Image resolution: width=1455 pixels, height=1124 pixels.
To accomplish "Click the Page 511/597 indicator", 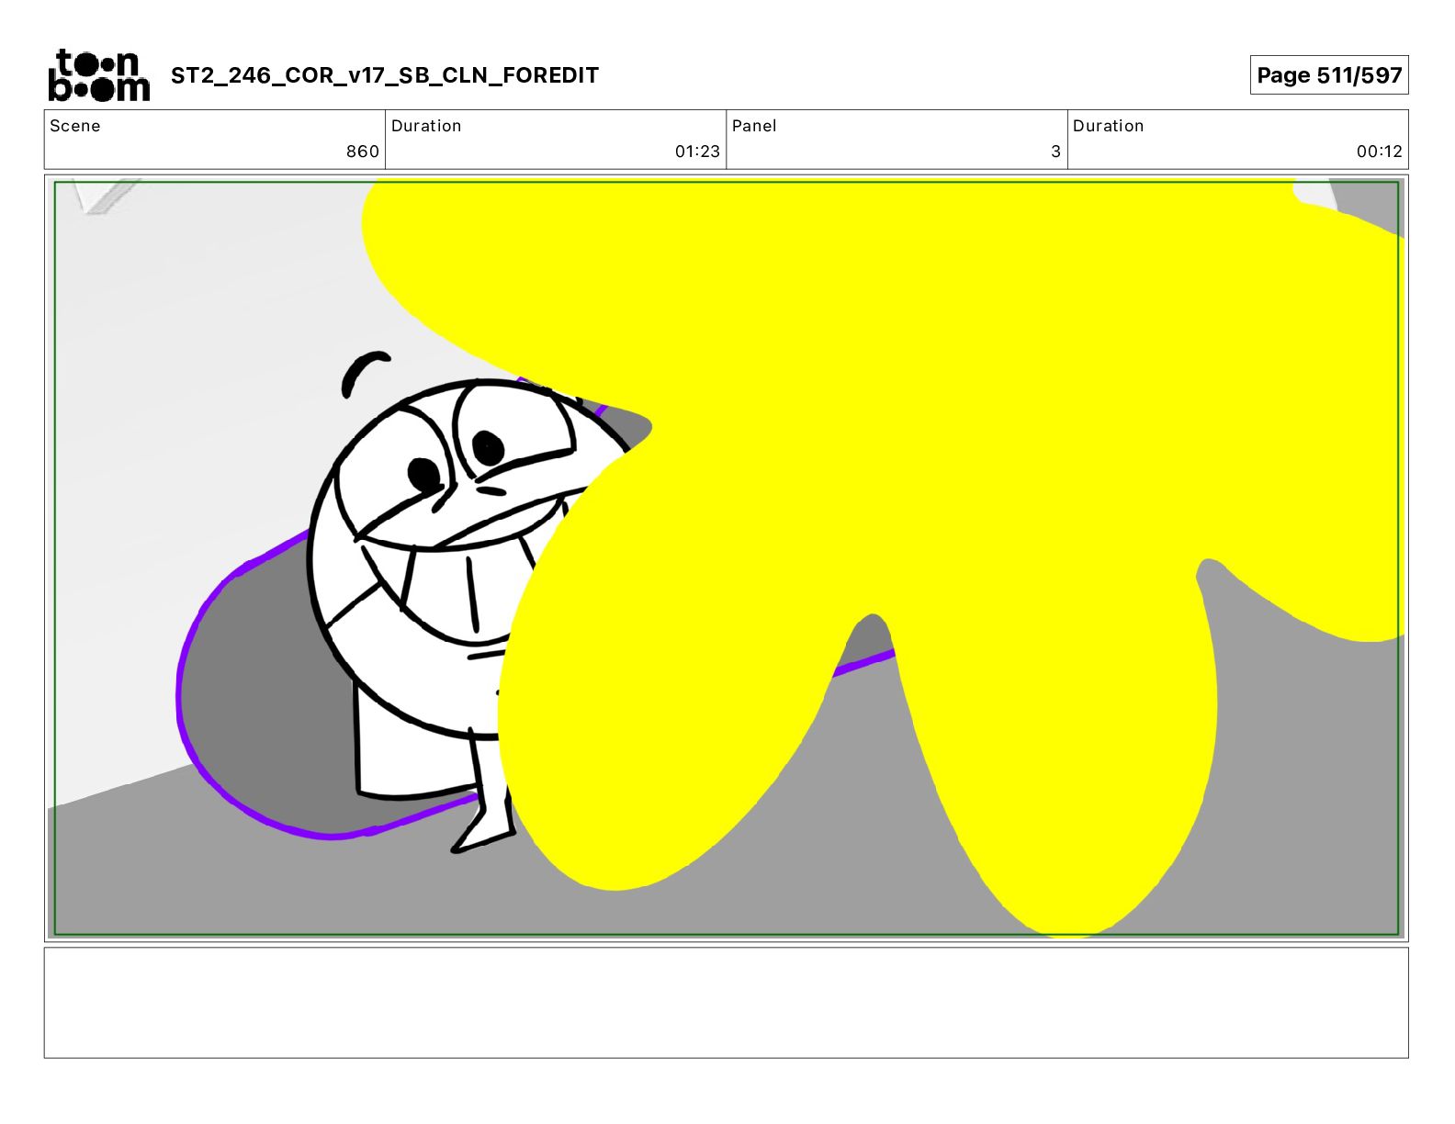I will 1329,75.
